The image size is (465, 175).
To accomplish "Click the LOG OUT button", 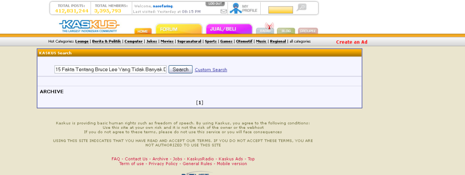I will [215, 4].
